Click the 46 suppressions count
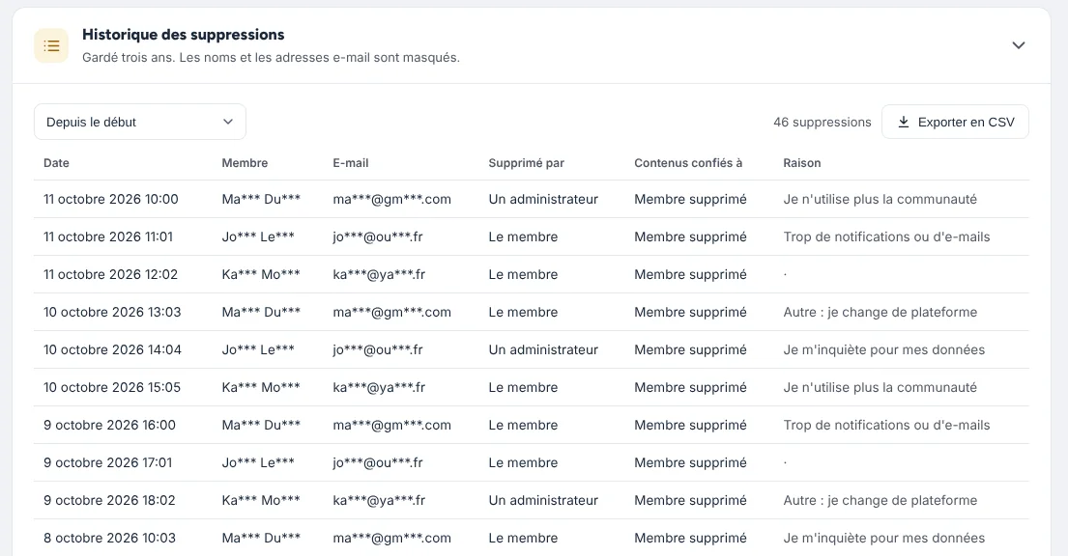The image size is (1068, 556). (x=823, y=122)
